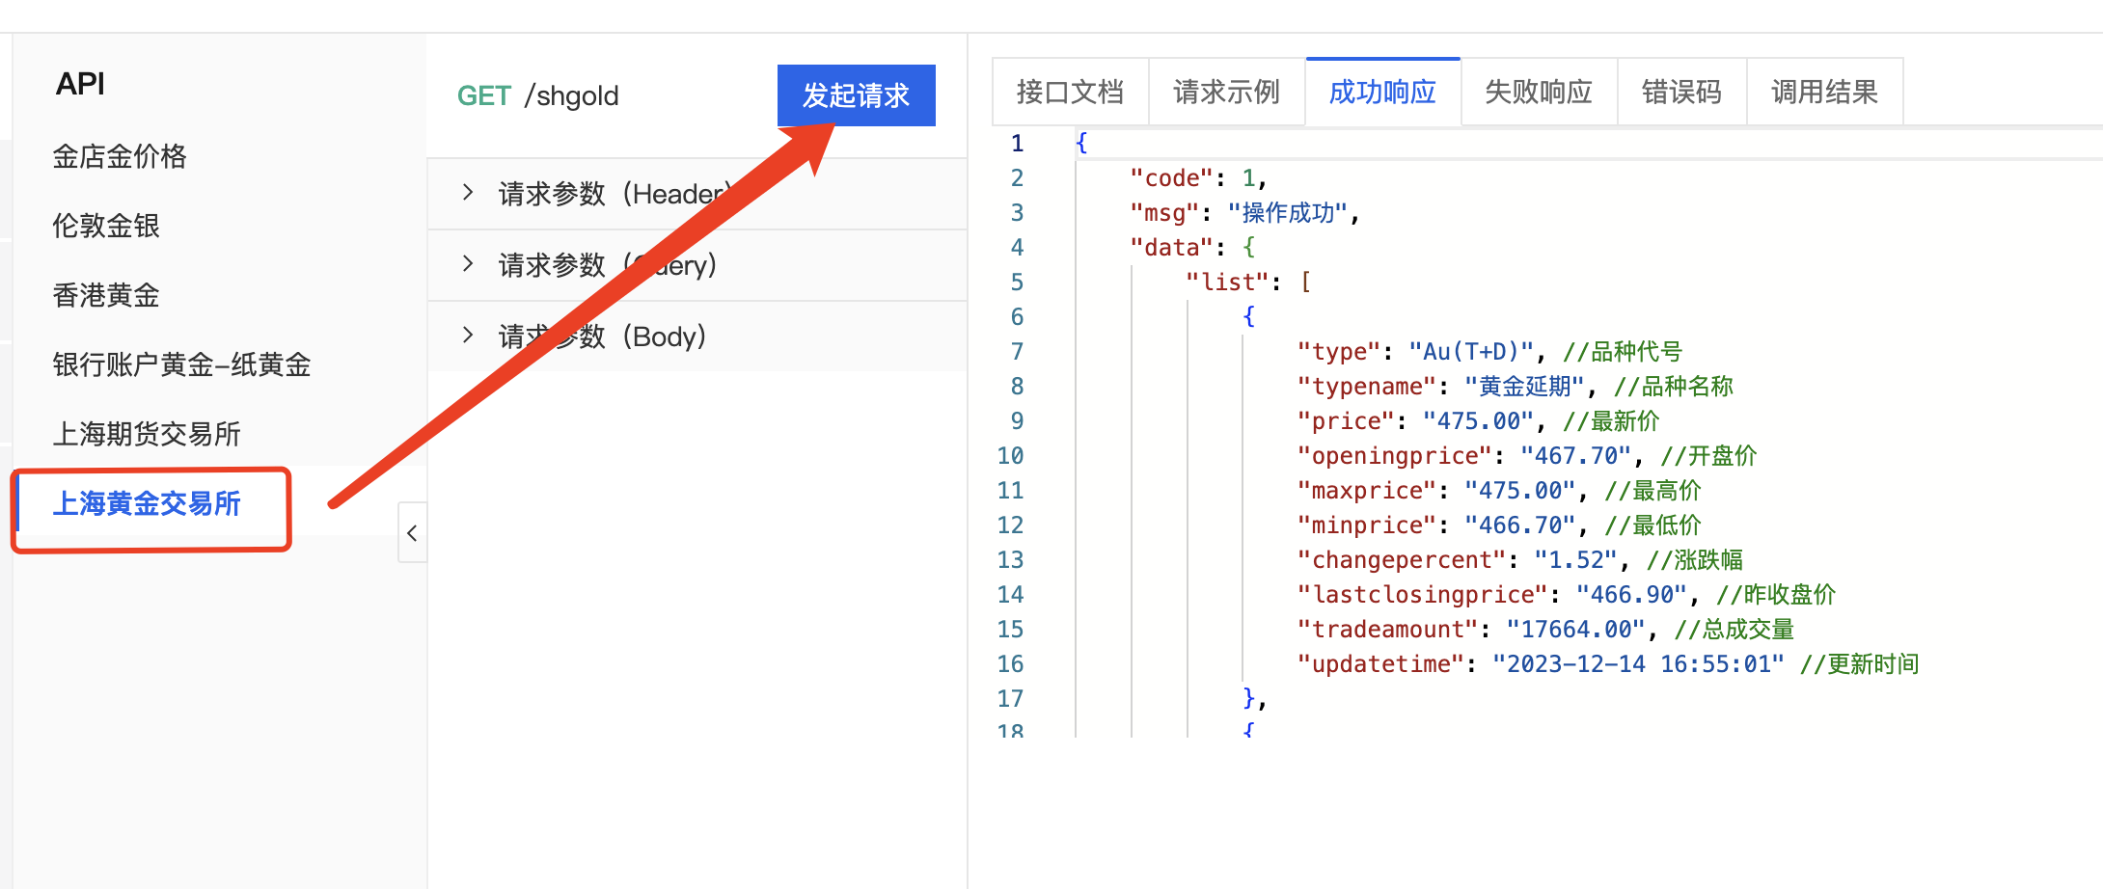Switch to the 请求示例 tab
This screenshot has width=2103, height=889.
coord(1226,92)
